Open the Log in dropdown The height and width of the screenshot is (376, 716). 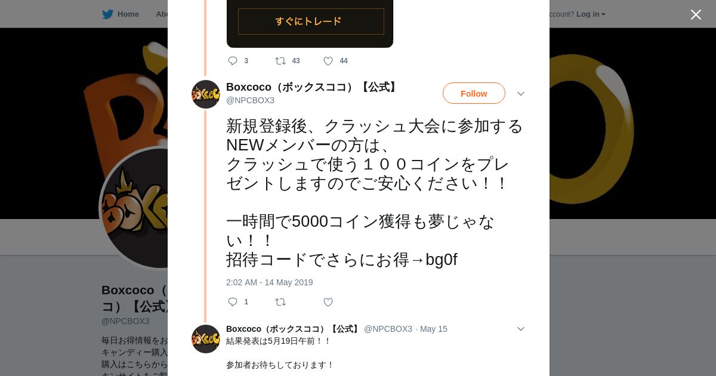coord(591,14)
